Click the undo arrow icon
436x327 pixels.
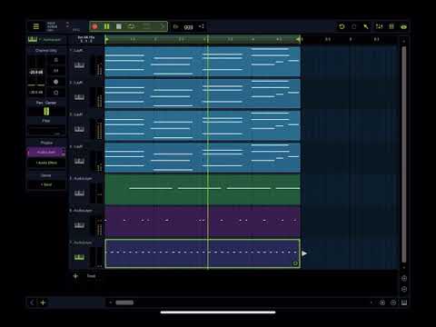tap(342, 26)
